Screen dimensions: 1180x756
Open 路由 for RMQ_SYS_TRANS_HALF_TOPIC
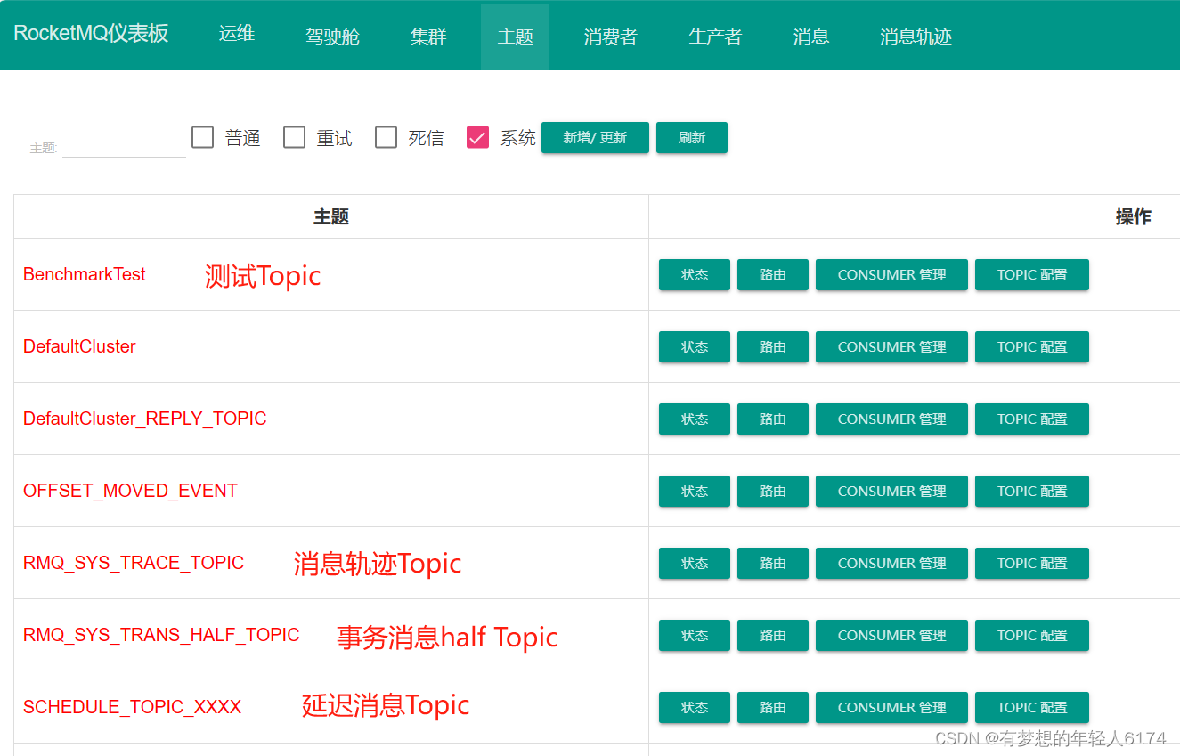773,636
